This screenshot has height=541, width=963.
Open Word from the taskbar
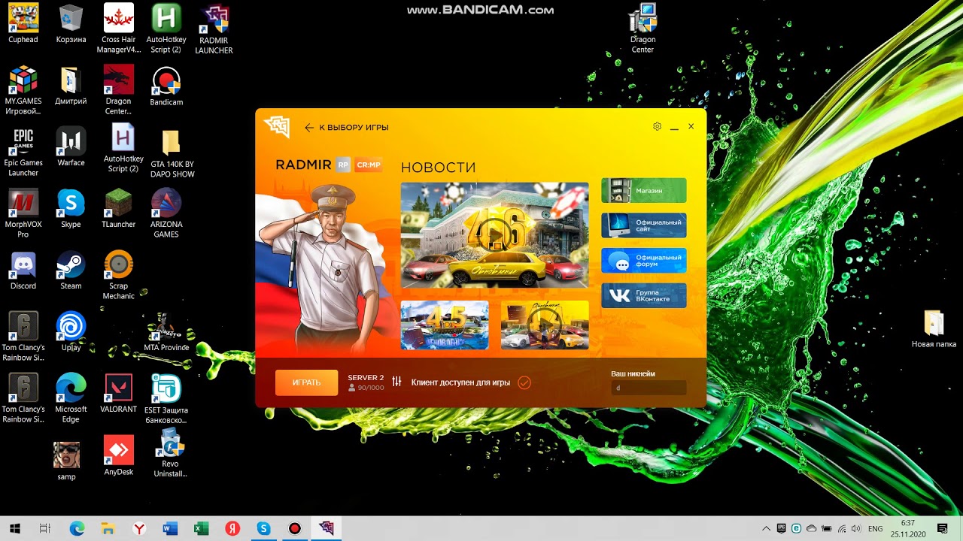click(169, 528)
